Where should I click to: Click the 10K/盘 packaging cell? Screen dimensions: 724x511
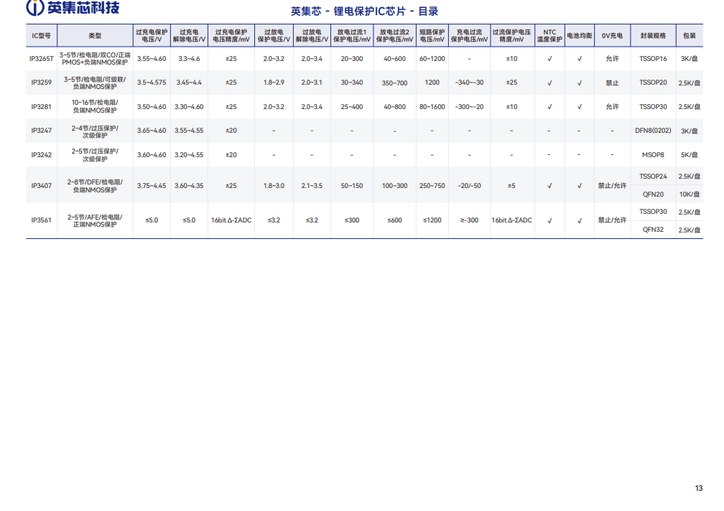(690, 194)
